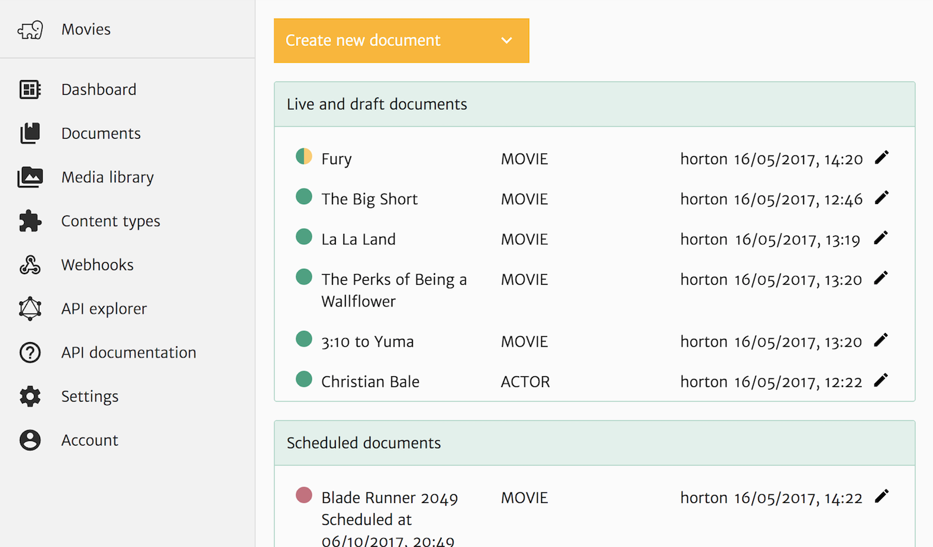Edit The Big Short with pencil icon

[882, 197]
